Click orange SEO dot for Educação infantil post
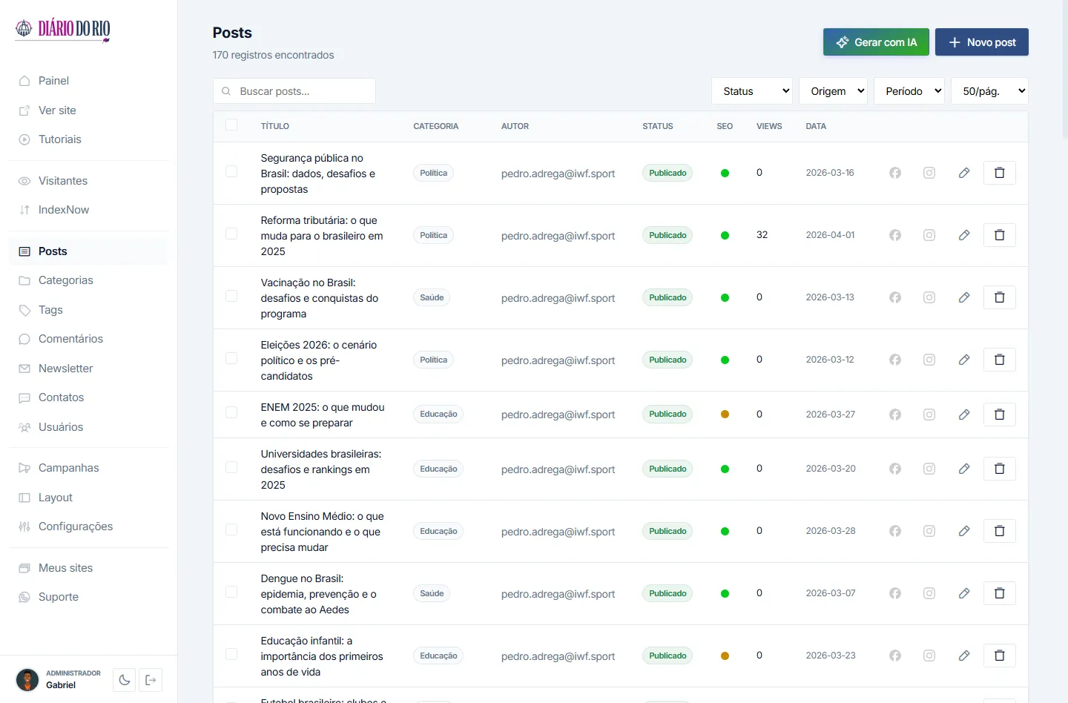 click(725, 656)
